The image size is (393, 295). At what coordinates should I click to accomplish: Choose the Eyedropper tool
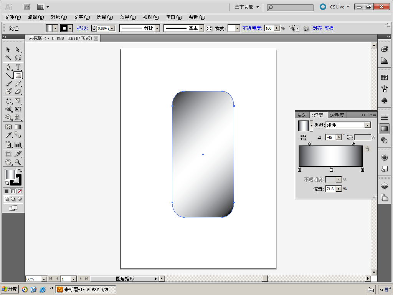tap(8, 135)
